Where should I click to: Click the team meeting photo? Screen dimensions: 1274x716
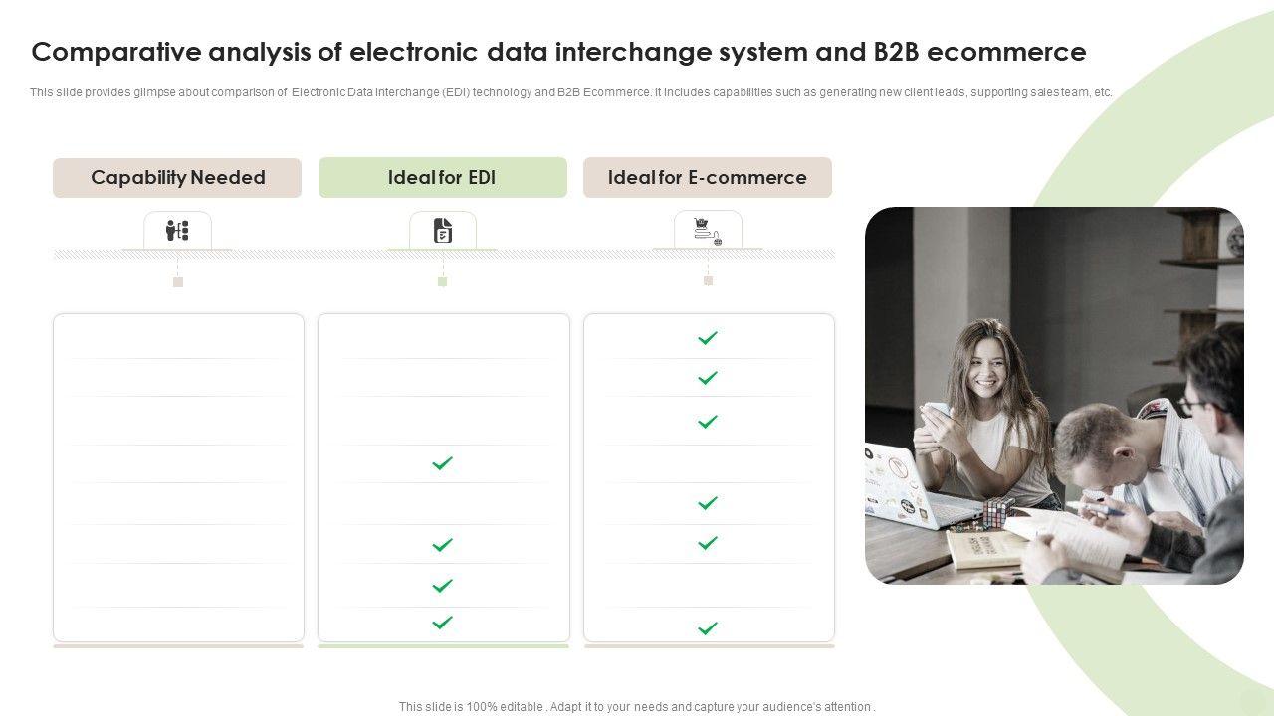click(x=1054, y=395)
